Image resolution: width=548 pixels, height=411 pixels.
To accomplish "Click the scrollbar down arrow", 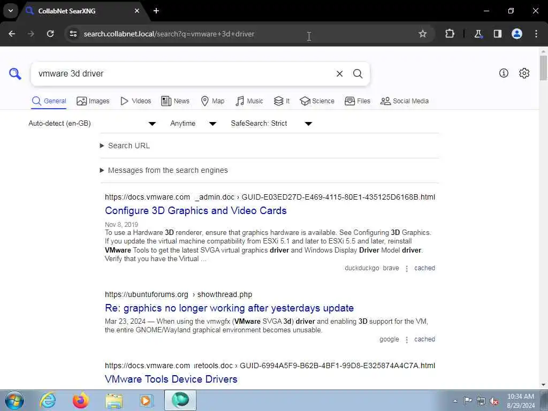I will coord(544,385).
